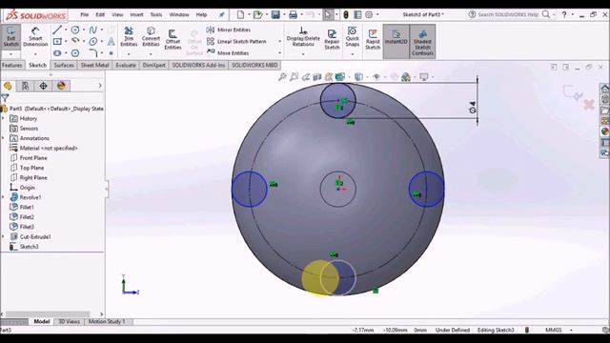Open the Options gear icon
Screen dimensions: 610x343
[369, 15]
